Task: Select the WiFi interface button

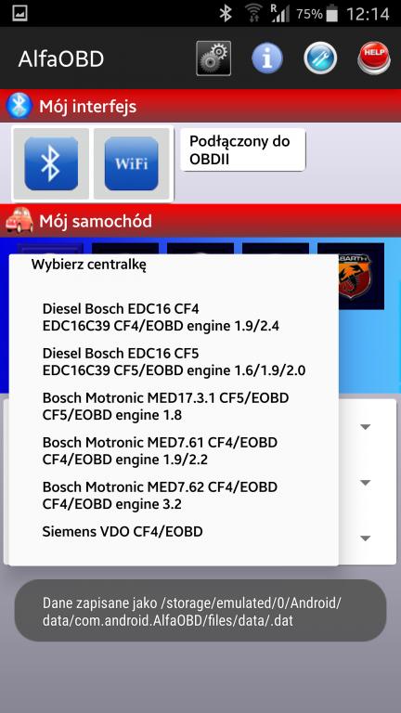Action: coord(132,163)
